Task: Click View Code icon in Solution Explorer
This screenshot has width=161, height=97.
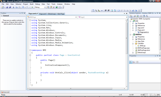Action: pyautogui.click(x=141, y=16)
